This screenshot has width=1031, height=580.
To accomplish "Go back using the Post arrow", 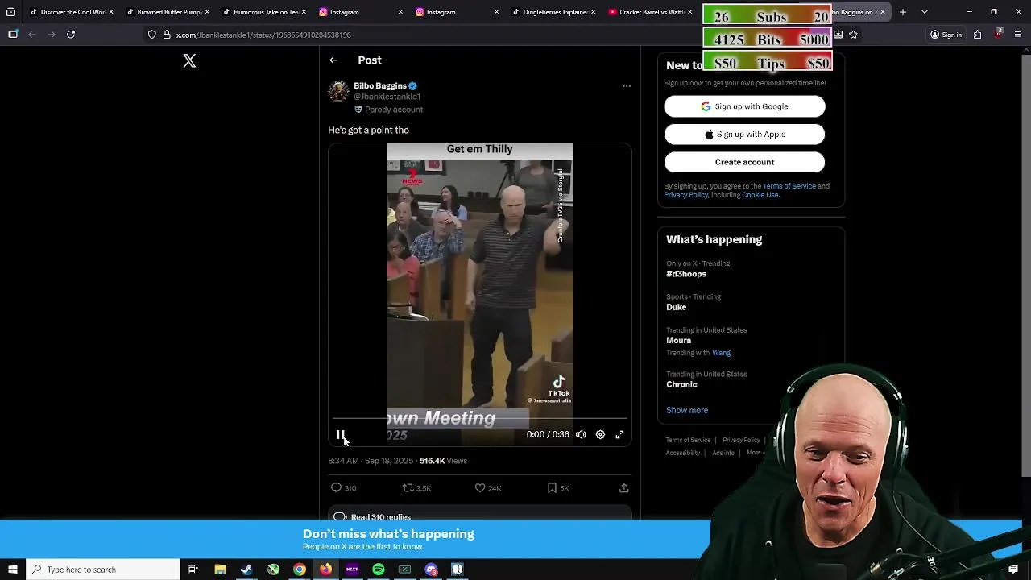I will (x=333, y=60).
